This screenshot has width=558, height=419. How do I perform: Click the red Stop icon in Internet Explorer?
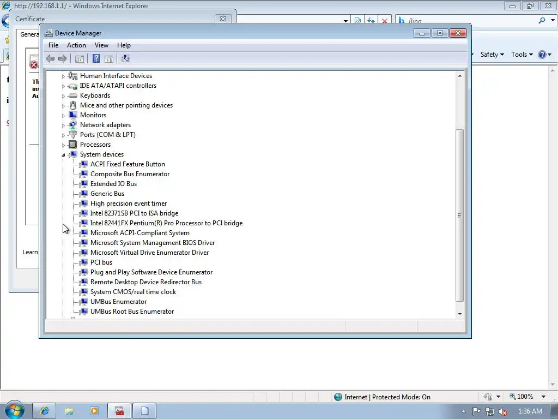pos(385,21)
